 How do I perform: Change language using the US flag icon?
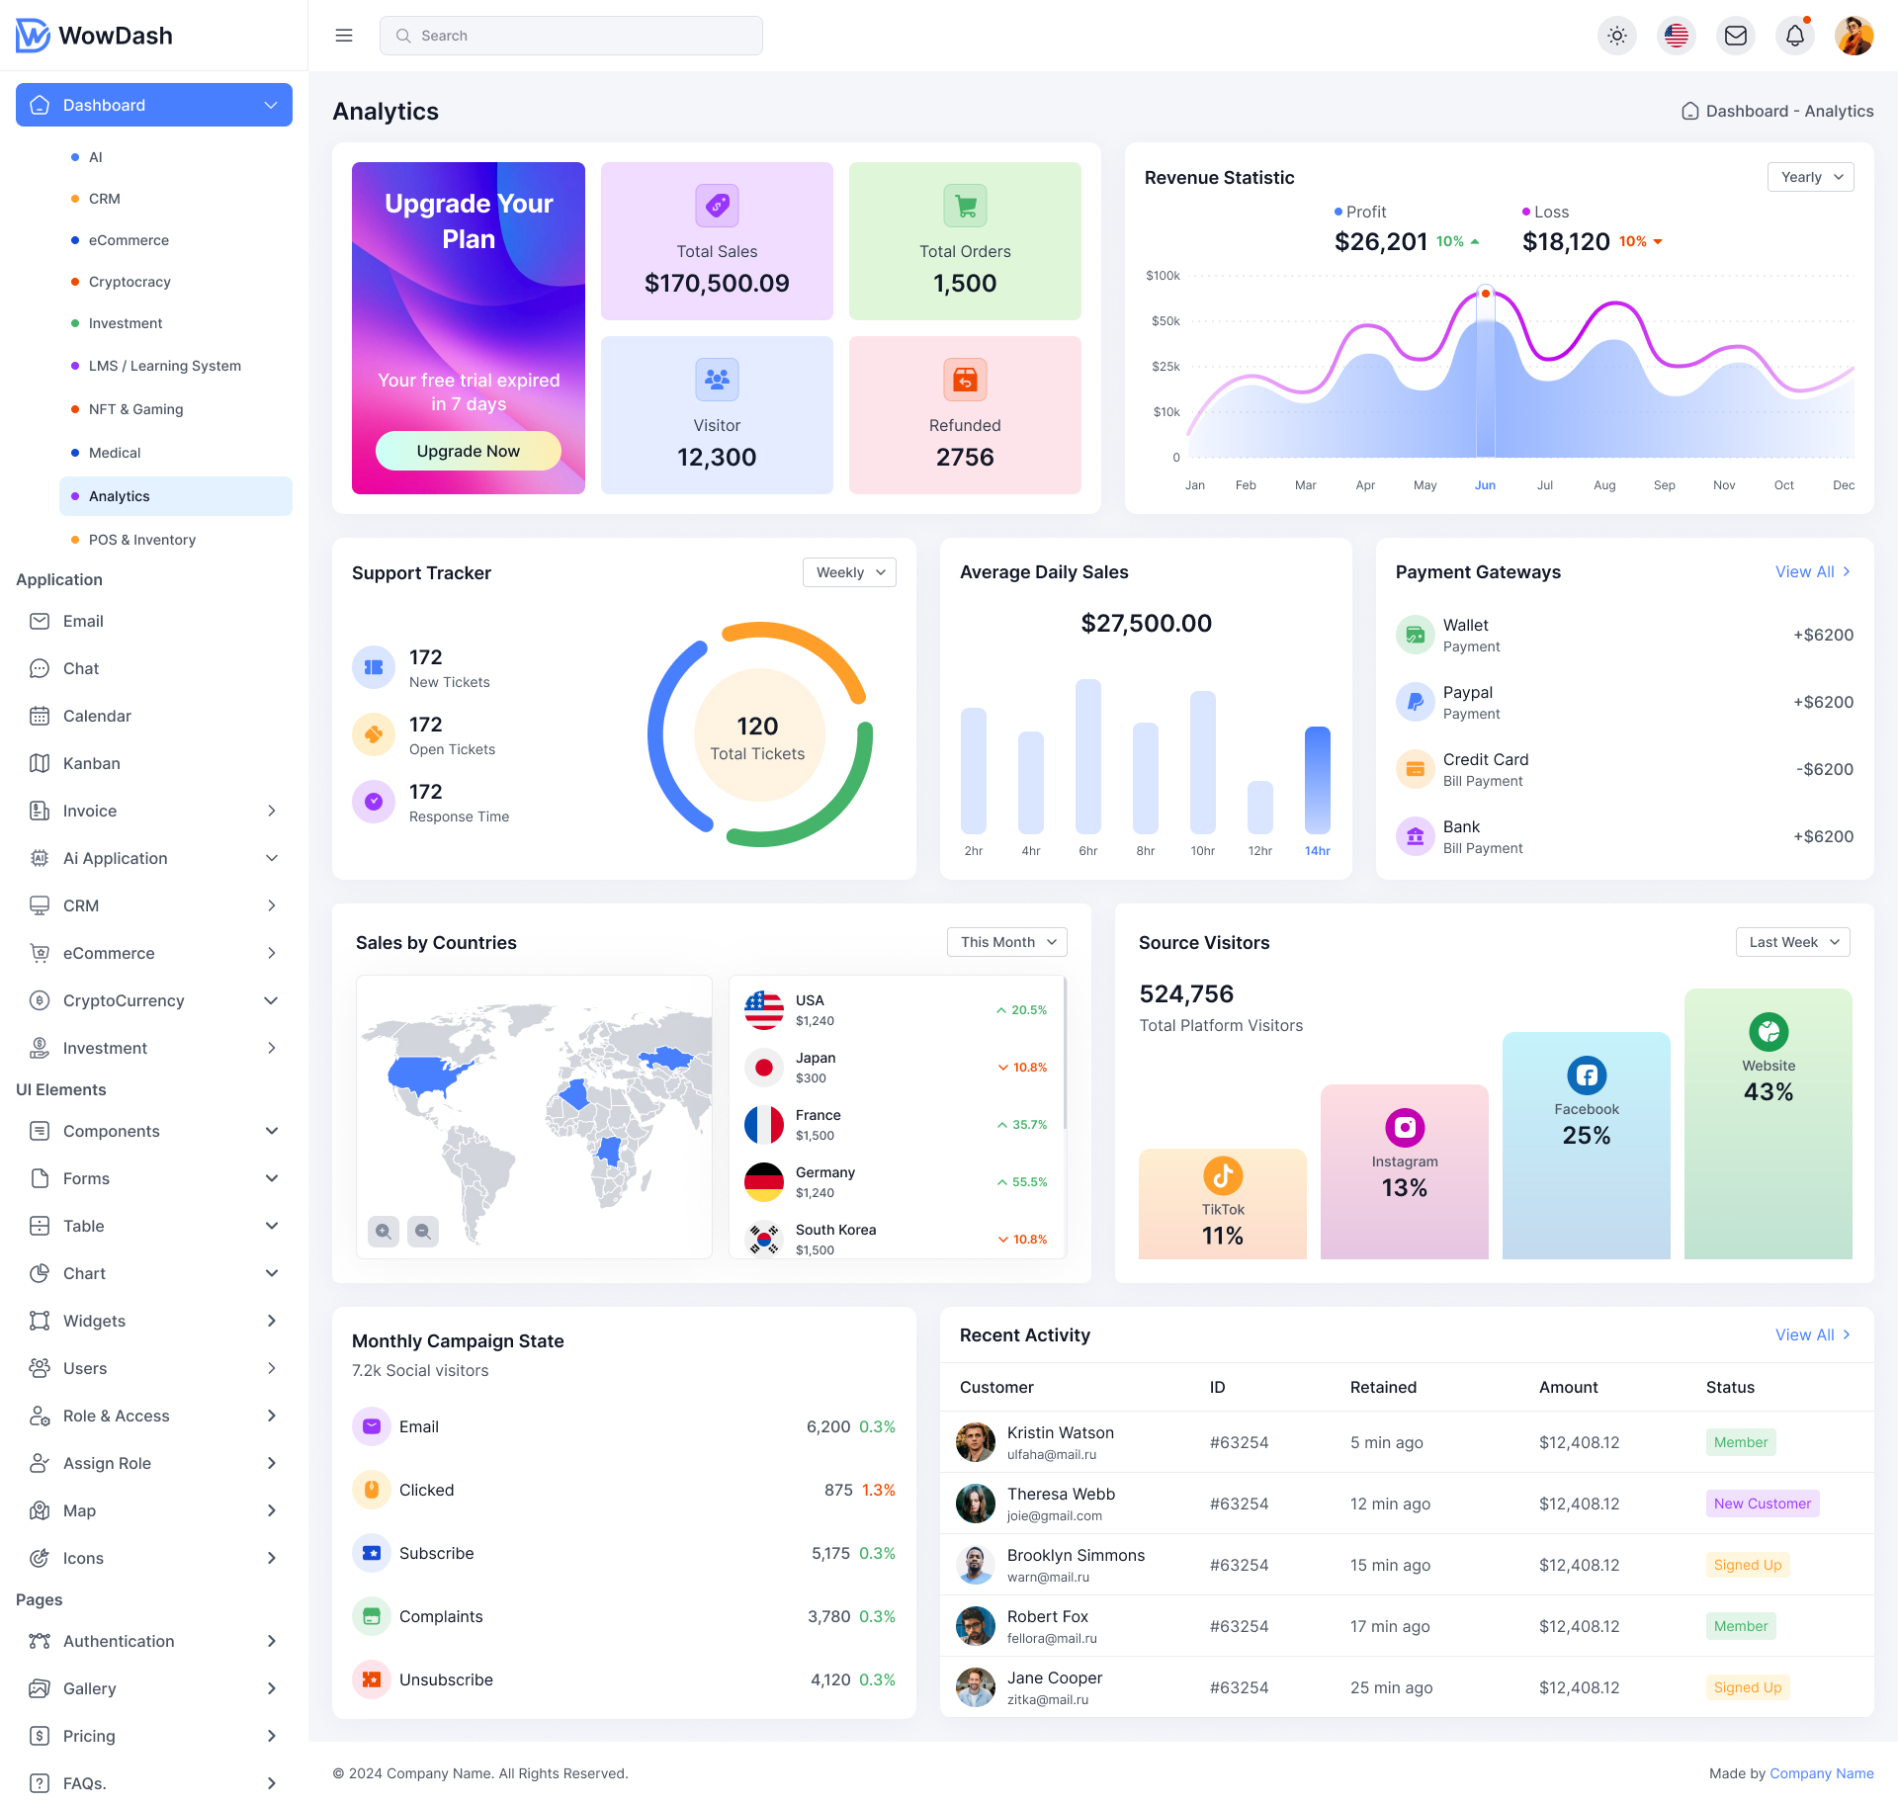pos(1677,35)
